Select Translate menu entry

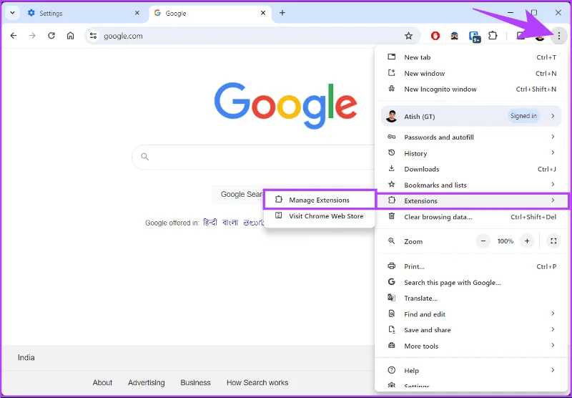(x=471, y=298)
